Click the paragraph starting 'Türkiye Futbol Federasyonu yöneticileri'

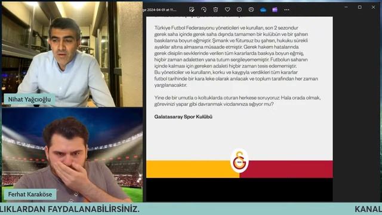coord(236,56)
